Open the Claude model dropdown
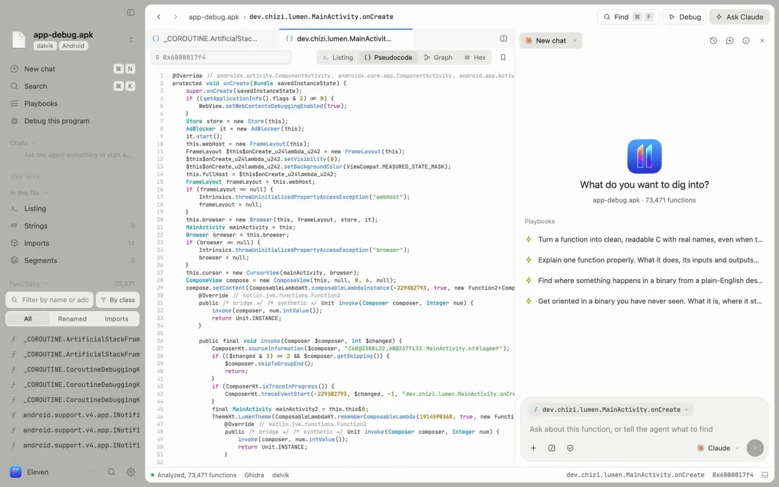 coord(718,447)
